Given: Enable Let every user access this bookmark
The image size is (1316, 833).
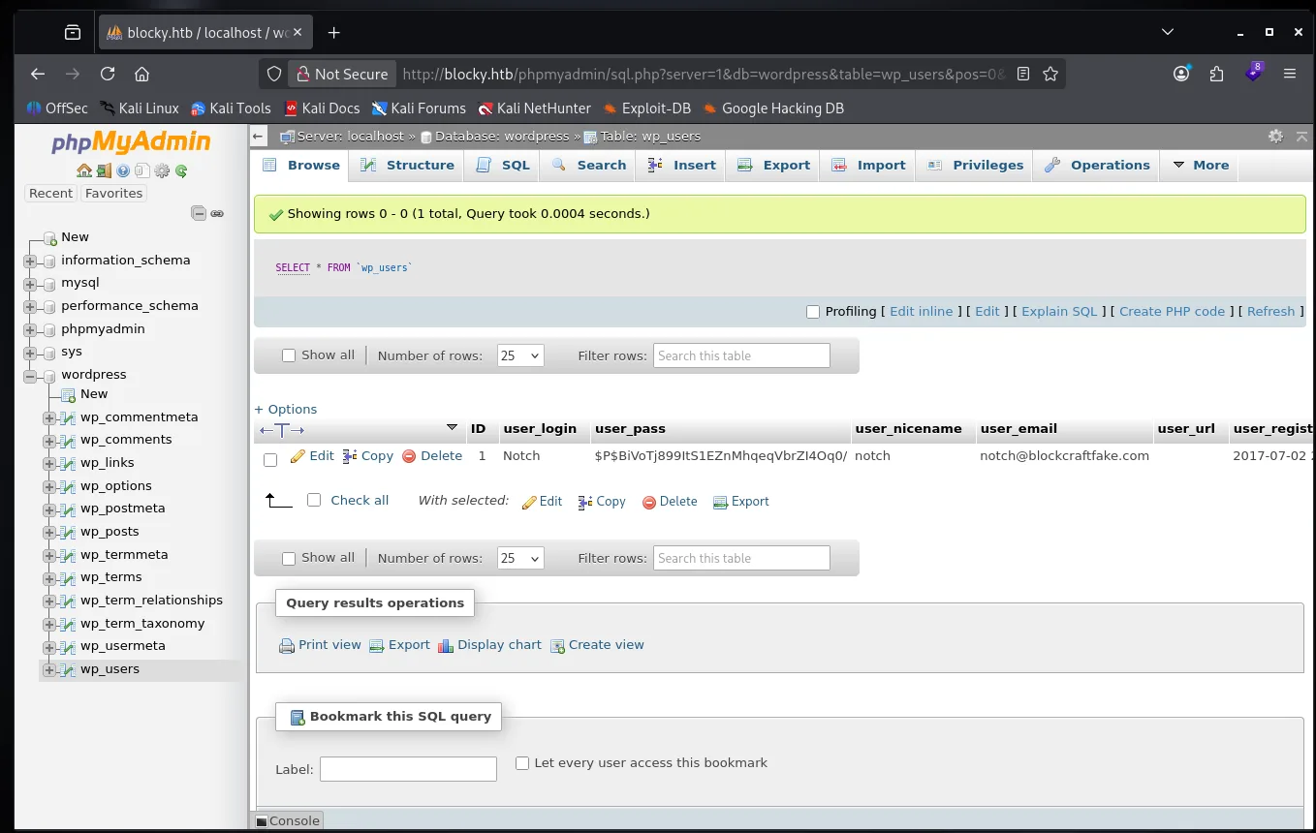Looking at the screenshot, I should click(522, 763).
